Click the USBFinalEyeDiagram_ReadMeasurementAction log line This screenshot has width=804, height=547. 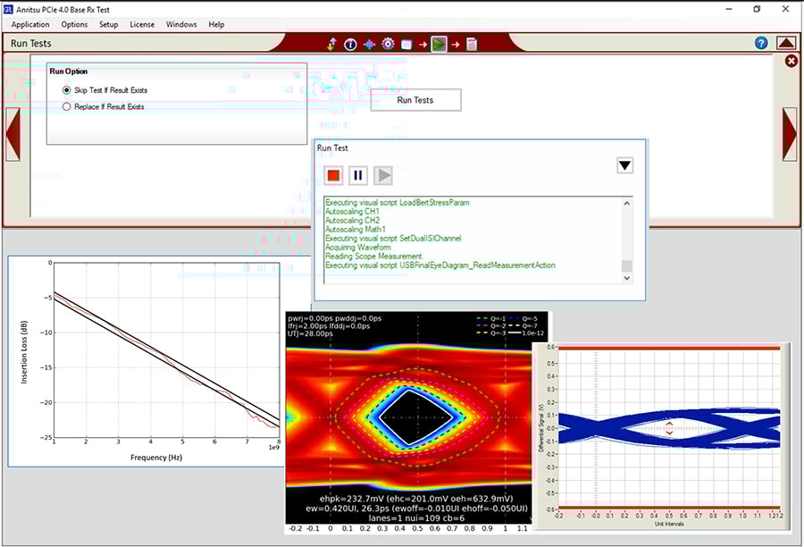click(x=440, y=265)
